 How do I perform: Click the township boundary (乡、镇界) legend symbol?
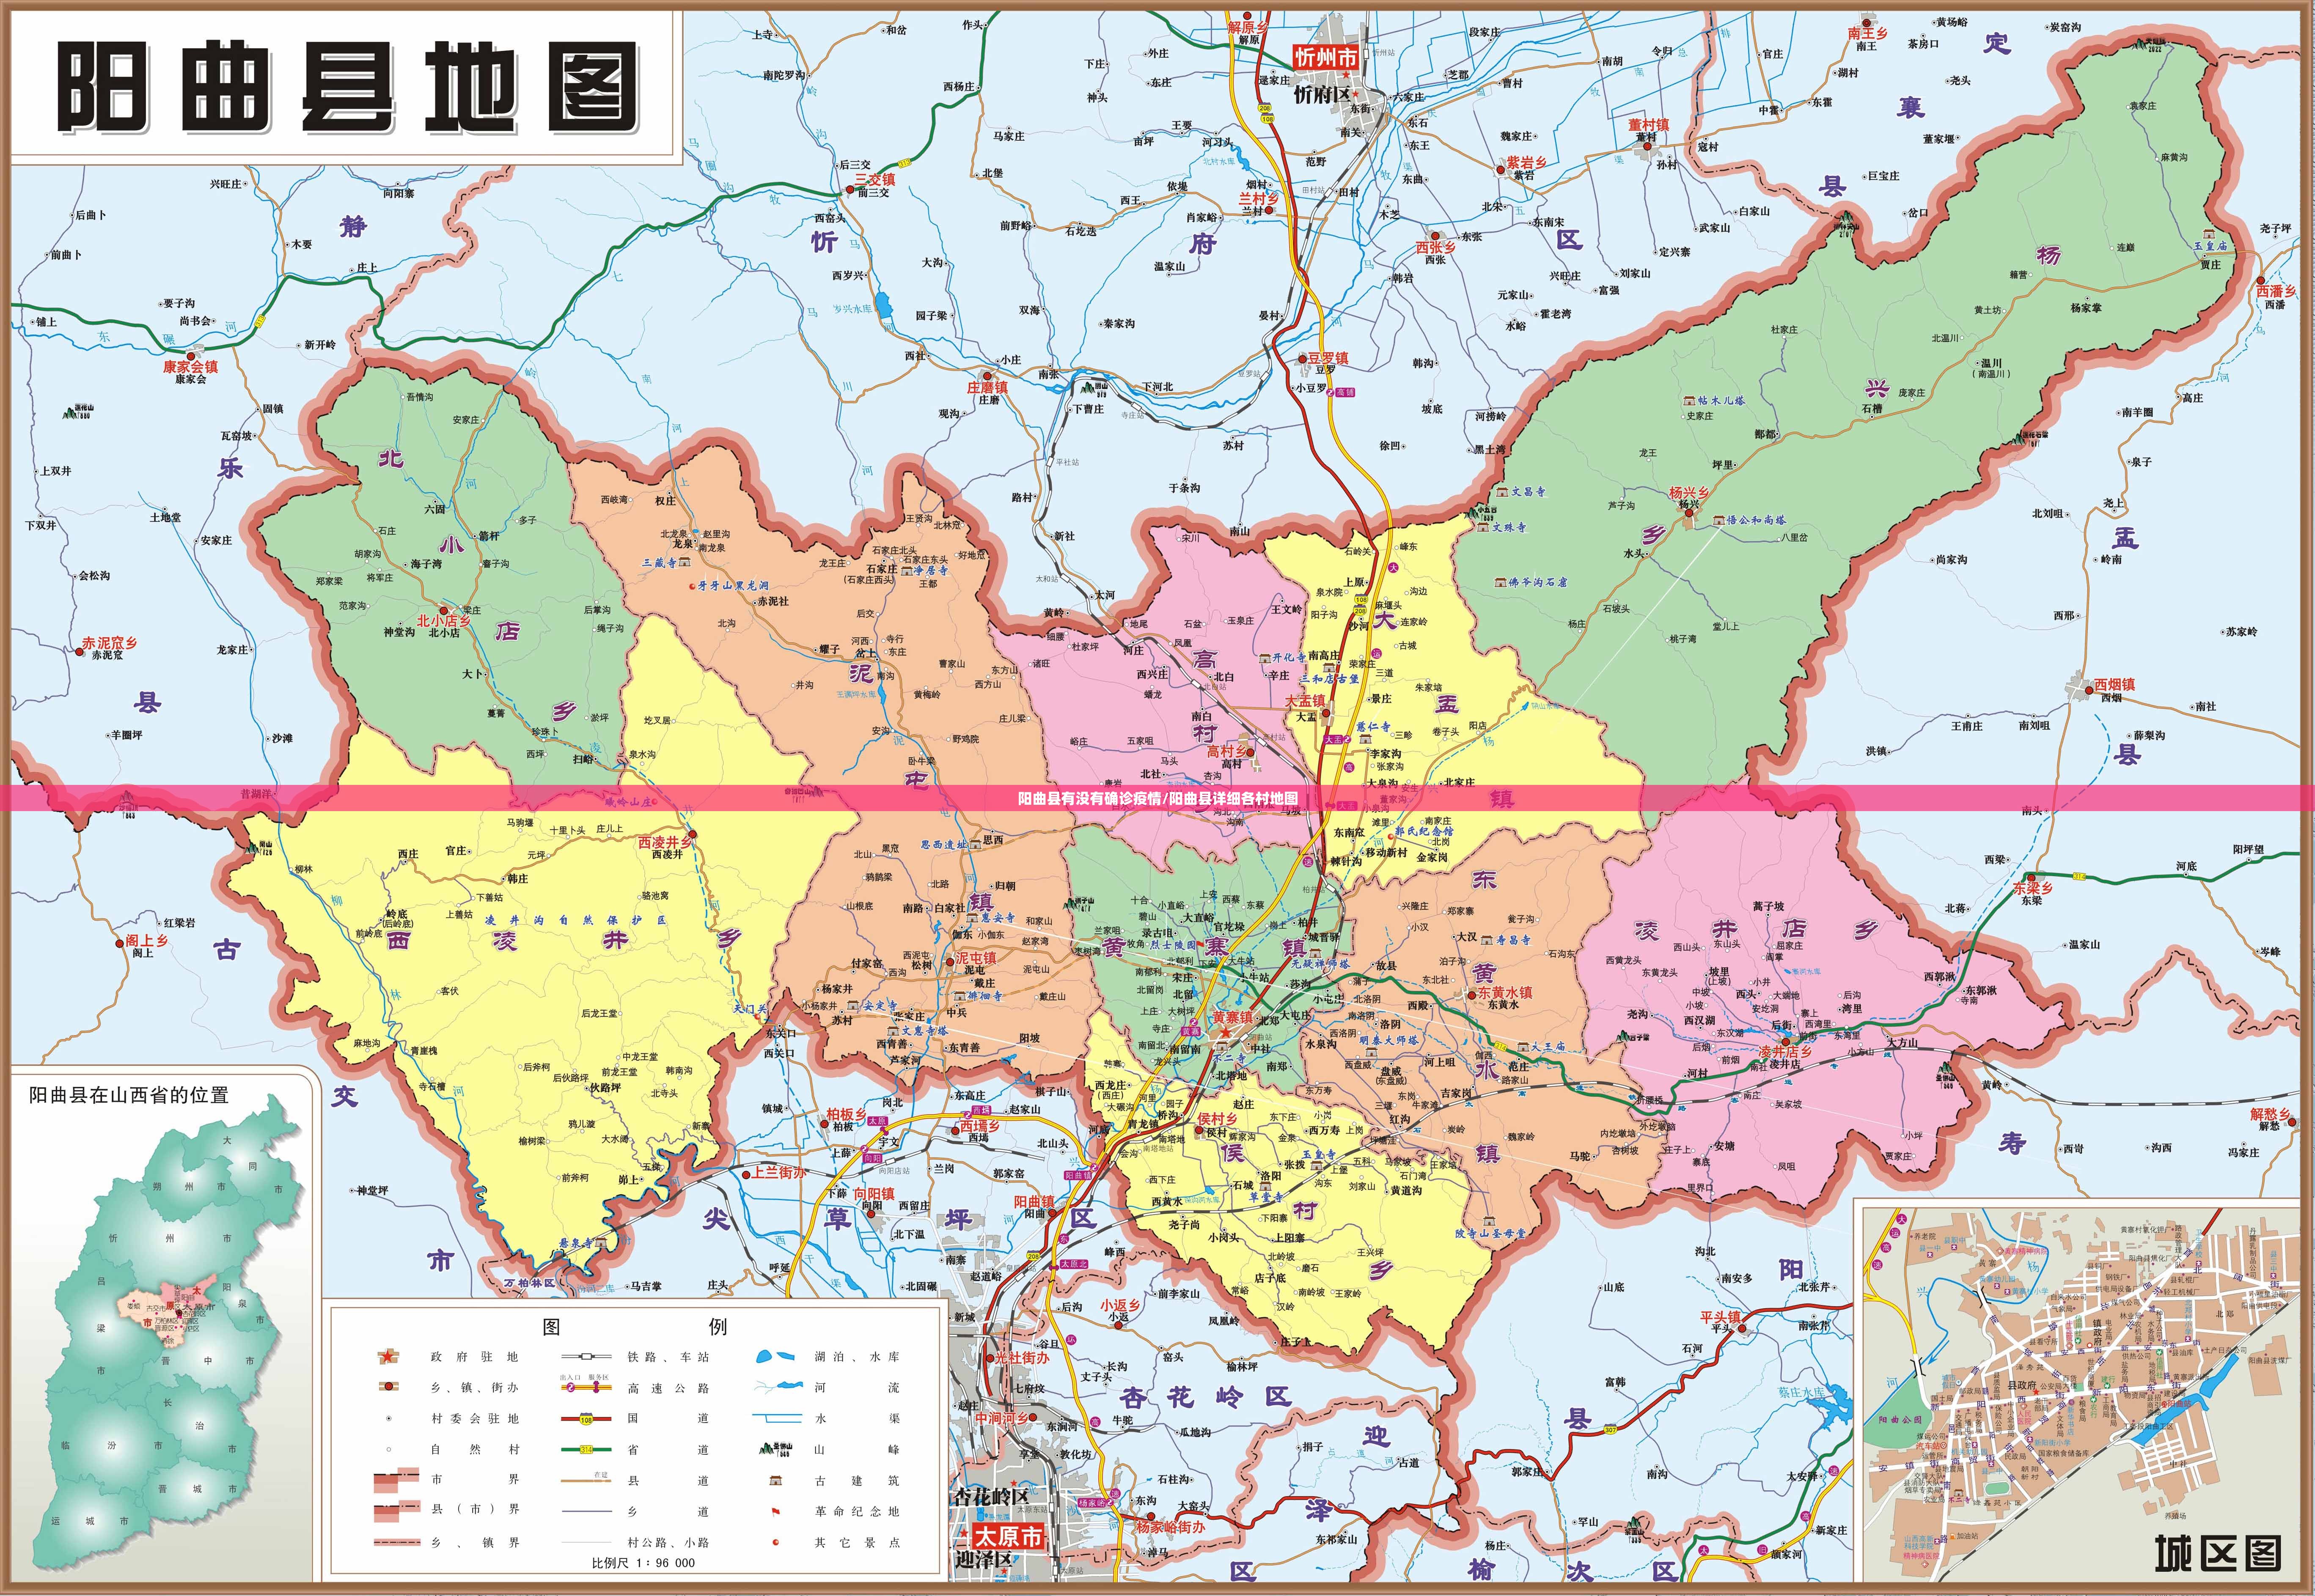point(397,1542)
